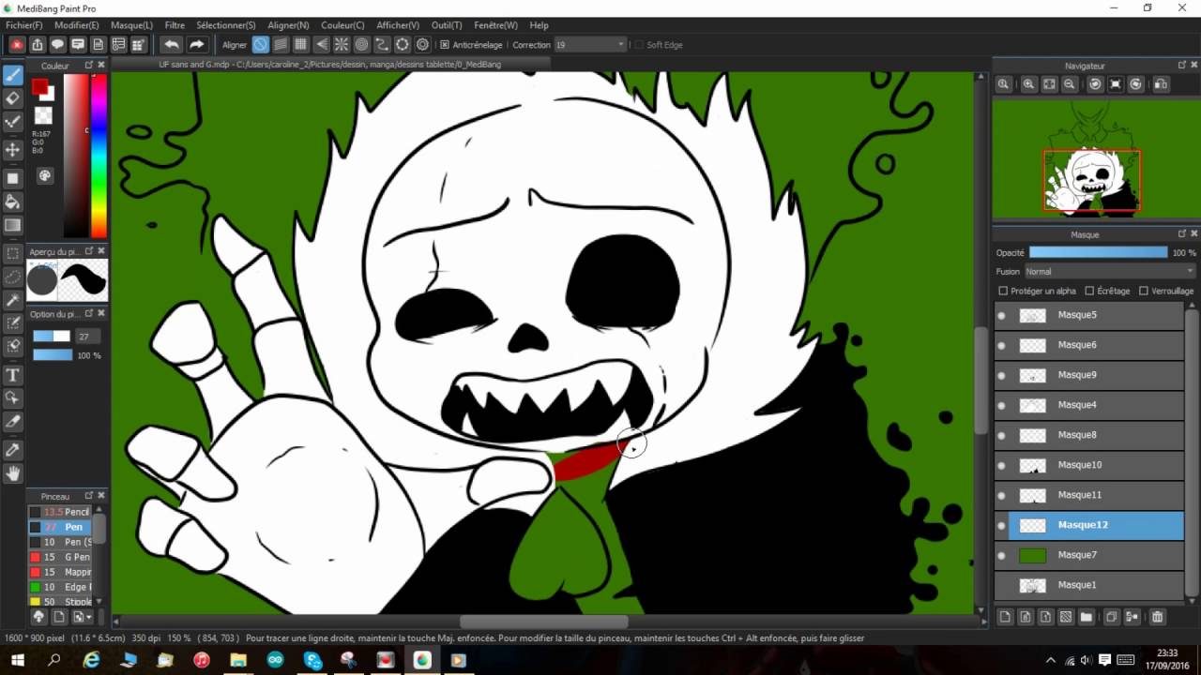
Task: Select the Pencil brush preset
Action: click(60, 512)
